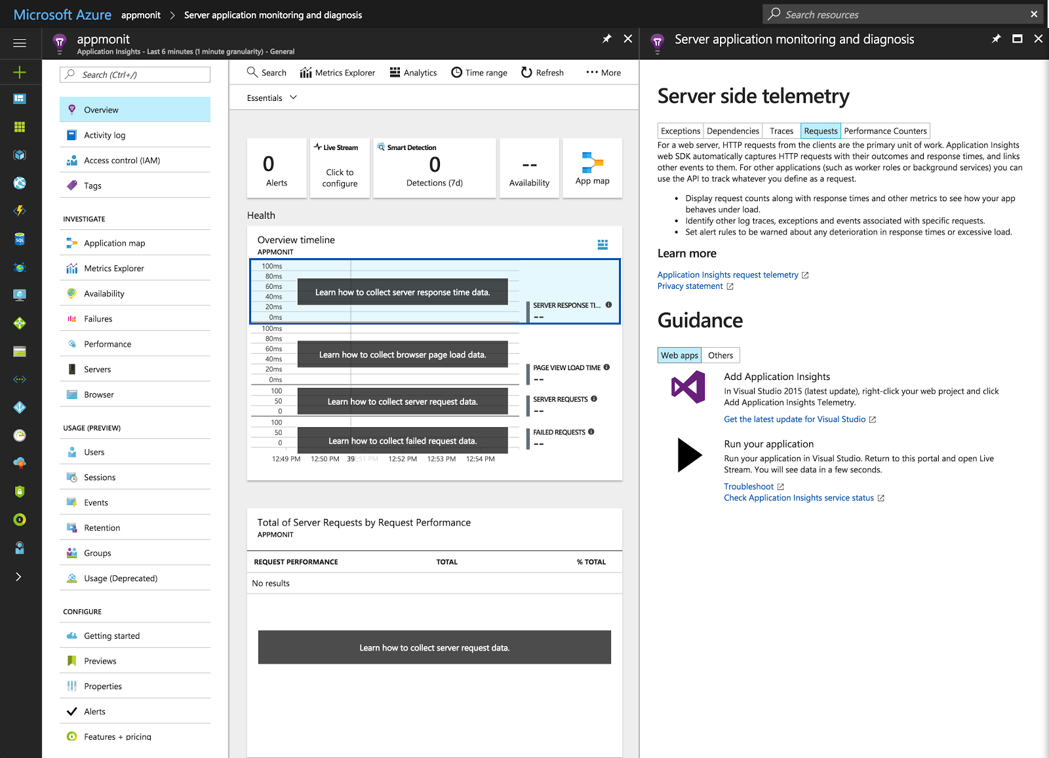Select the Web apps guidance tab
The width and height of the screenshot is (1049, 758).
679,355
